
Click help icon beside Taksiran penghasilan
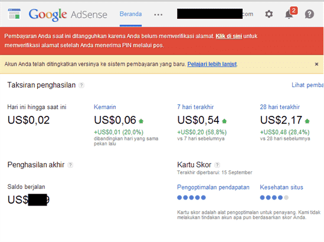(81, 85)
